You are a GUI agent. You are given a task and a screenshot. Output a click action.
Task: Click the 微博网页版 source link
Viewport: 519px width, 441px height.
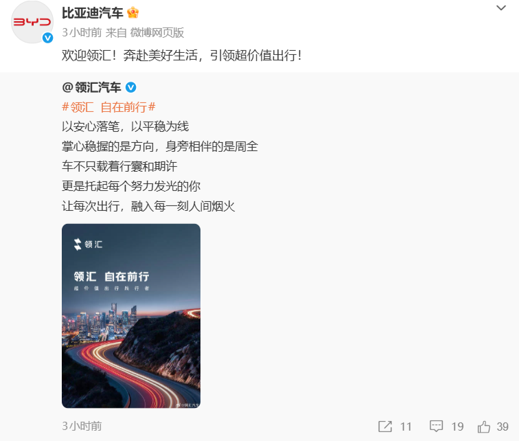(x=157, y=32)
